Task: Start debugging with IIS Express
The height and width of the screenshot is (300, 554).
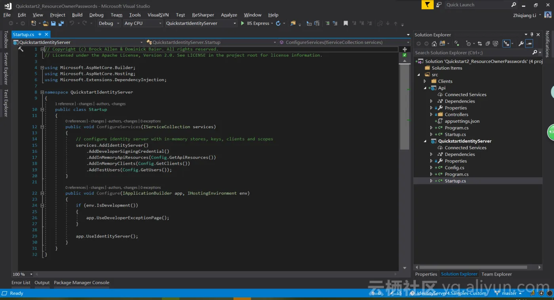Action: (x=255, y=23)
